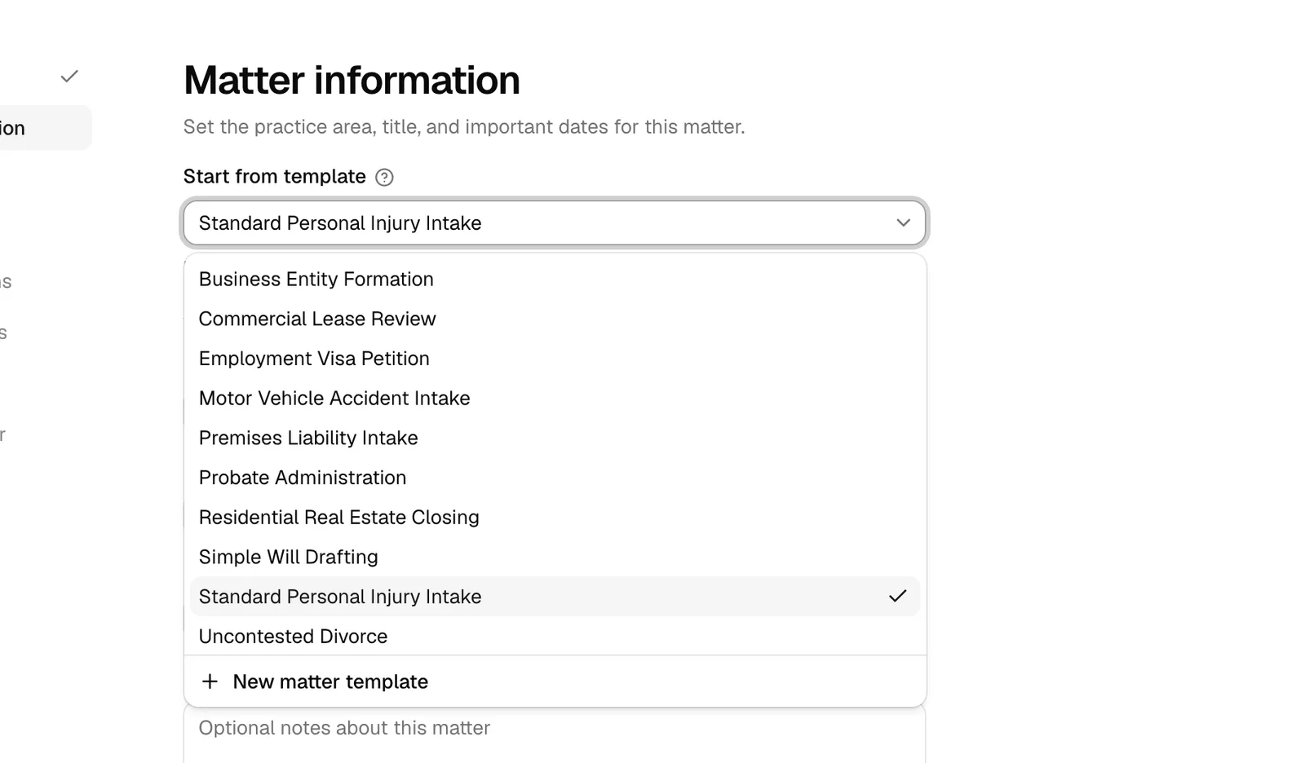Select the checked Standard Personal Injury Intake option
The height and width of the screenshot is (763, 1305).
pos(555,597)
